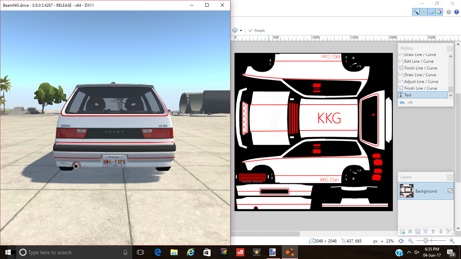Screen dimensions: 461x259
Task: Click the muted volume tray icon
Action: point(417,252)
